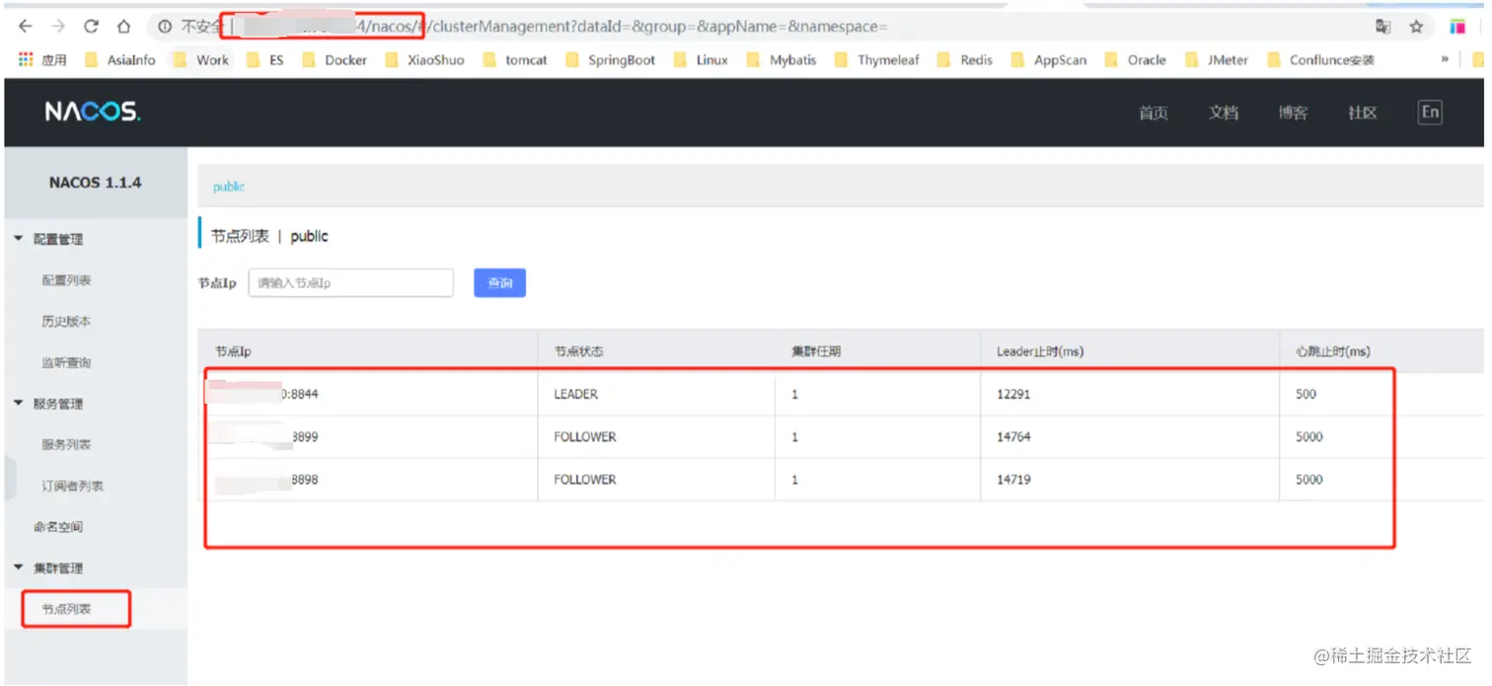
Task: Select the LEADER status cell
Action: pyautogui.click(x=576, y=394)
